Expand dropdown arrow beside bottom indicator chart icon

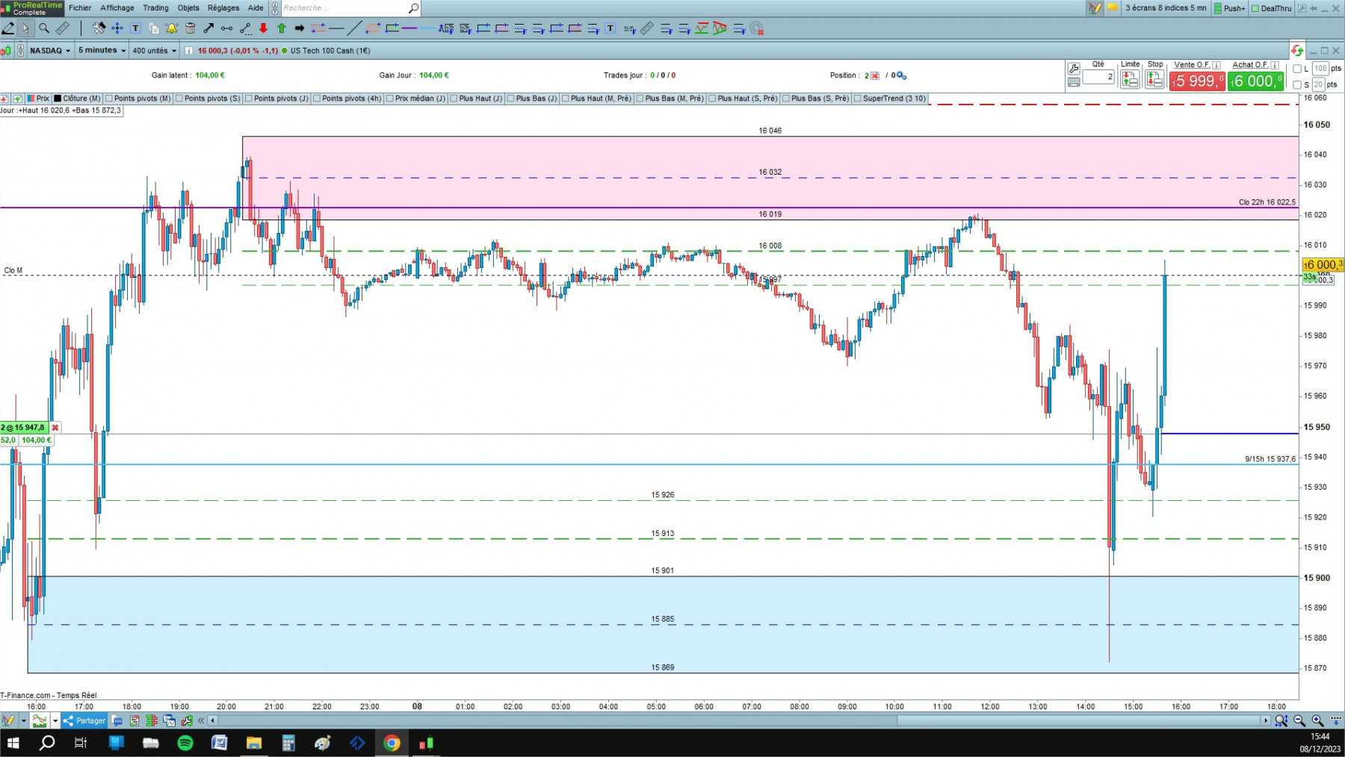pyautogui.click(x=55, y=720)
